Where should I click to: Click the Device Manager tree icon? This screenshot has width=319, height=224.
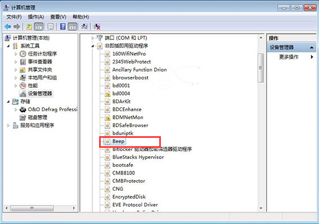(x=23, y=93)
